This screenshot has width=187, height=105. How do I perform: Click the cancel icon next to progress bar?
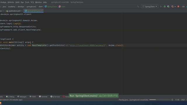pos(172,100)
